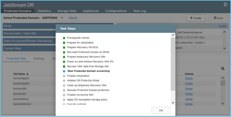Switch to the Statistics tab
The image size is (231, 117).
(44, 11)
